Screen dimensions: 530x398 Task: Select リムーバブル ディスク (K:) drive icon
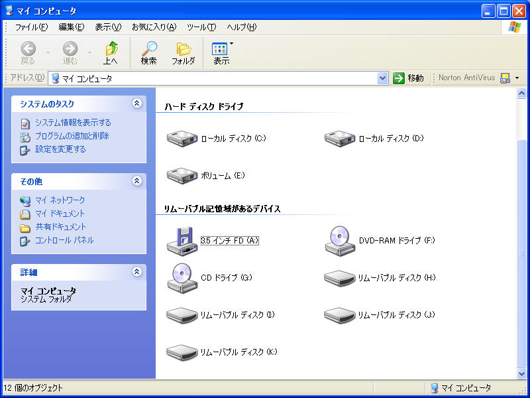(x=182, y=352)
